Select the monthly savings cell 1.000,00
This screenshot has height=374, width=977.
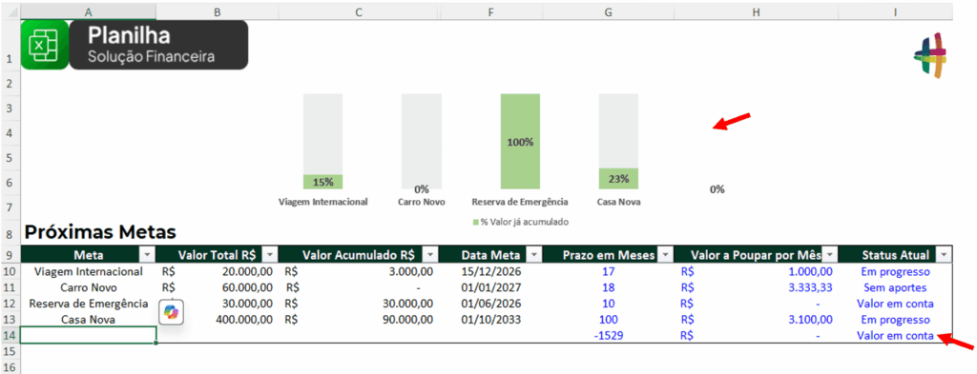click(x=756, y=271)
